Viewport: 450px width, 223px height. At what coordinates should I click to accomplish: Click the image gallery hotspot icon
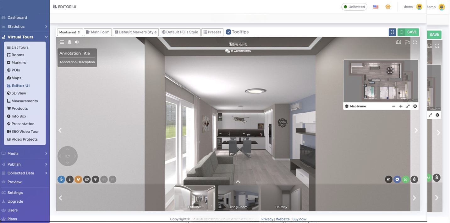[x=87, y=179]
